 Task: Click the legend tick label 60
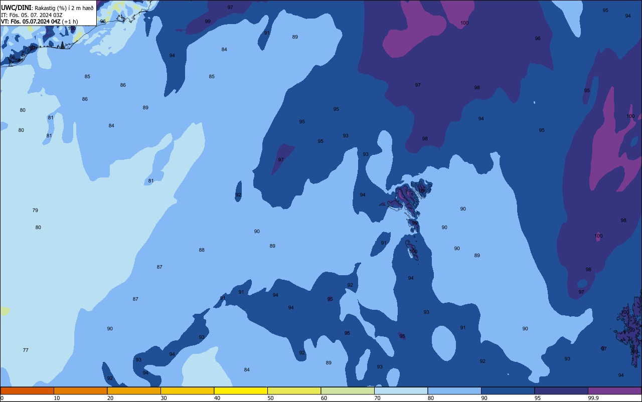324,398
